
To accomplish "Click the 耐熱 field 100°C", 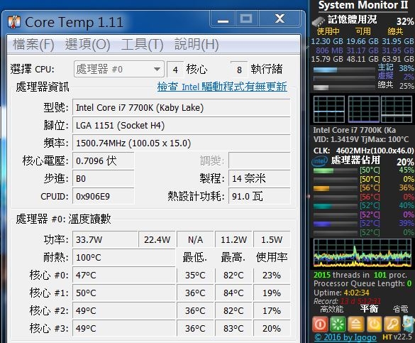I will 123,258.
